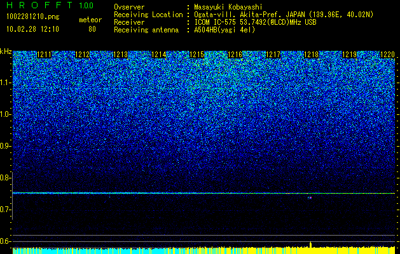Select the 0.8 kHz axis label
The height and width of the screenshot is (254, 400).
[x=5, y=178]
